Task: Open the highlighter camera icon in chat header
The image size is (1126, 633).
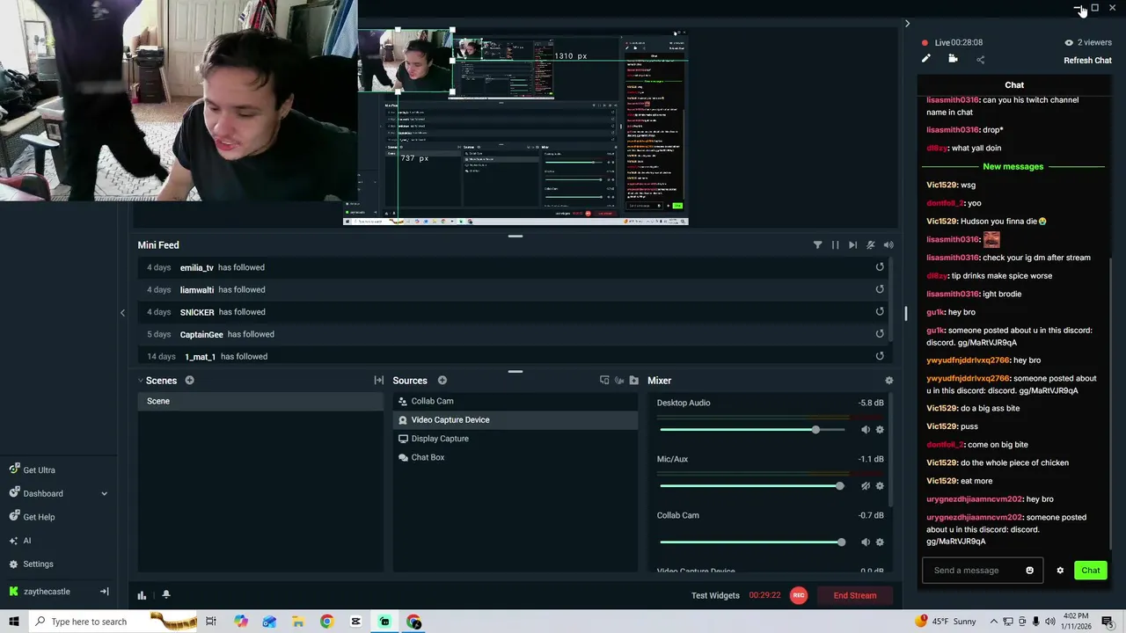Action: point(953,59)
